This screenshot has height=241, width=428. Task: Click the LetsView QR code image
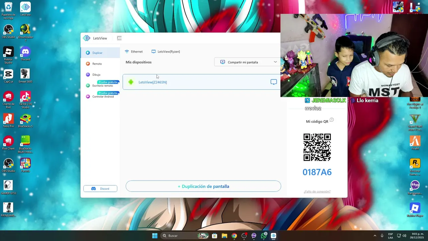click(317, 147)
